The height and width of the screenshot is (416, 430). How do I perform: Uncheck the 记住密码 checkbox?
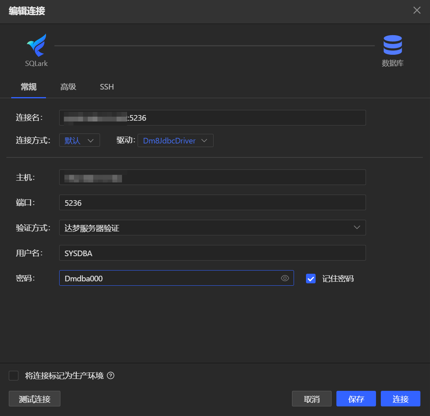(x=311, y=279)
